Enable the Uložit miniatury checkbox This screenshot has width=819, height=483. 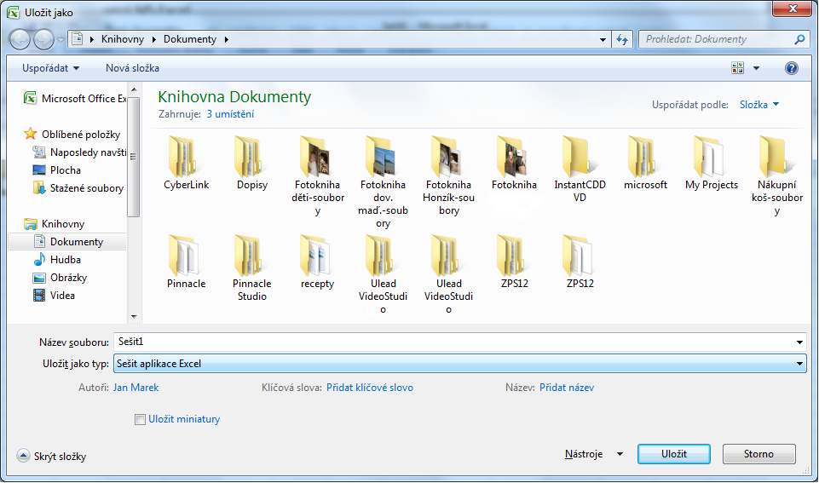pyautogui.click(x=140, y=419)
